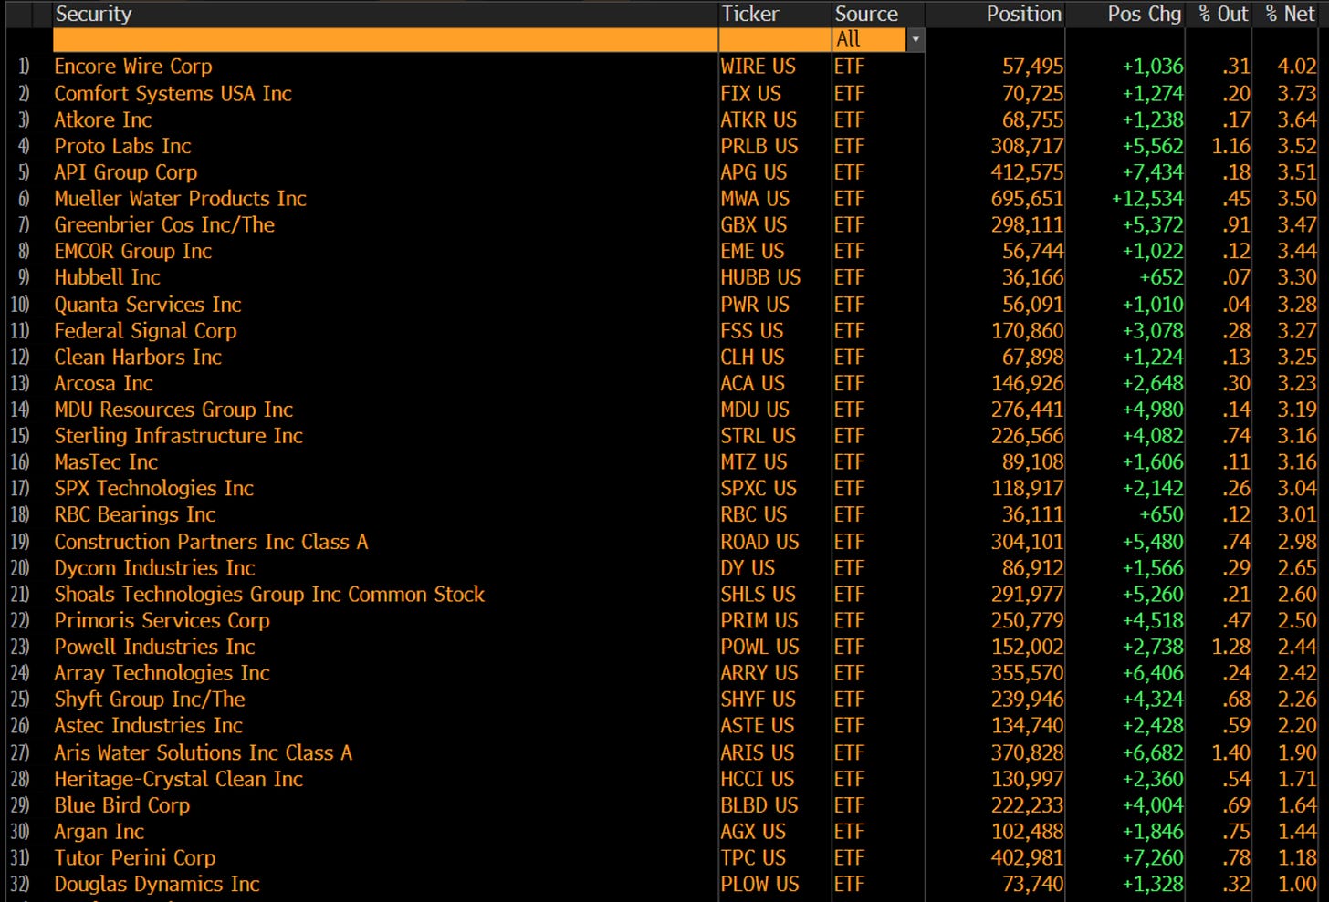Sort by the % Out column header

click(x=1223, y=14)
